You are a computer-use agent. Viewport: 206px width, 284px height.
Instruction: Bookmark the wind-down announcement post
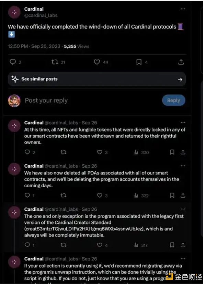(139, 62)
